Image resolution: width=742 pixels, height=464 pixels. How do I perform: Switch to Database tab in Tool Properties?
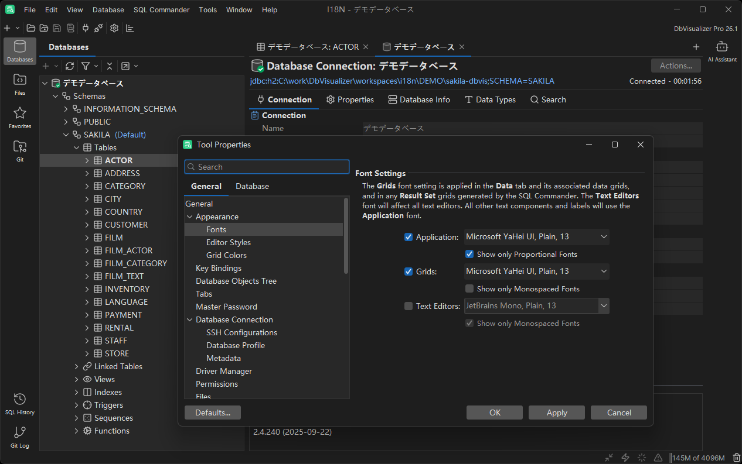click(252, 186)
